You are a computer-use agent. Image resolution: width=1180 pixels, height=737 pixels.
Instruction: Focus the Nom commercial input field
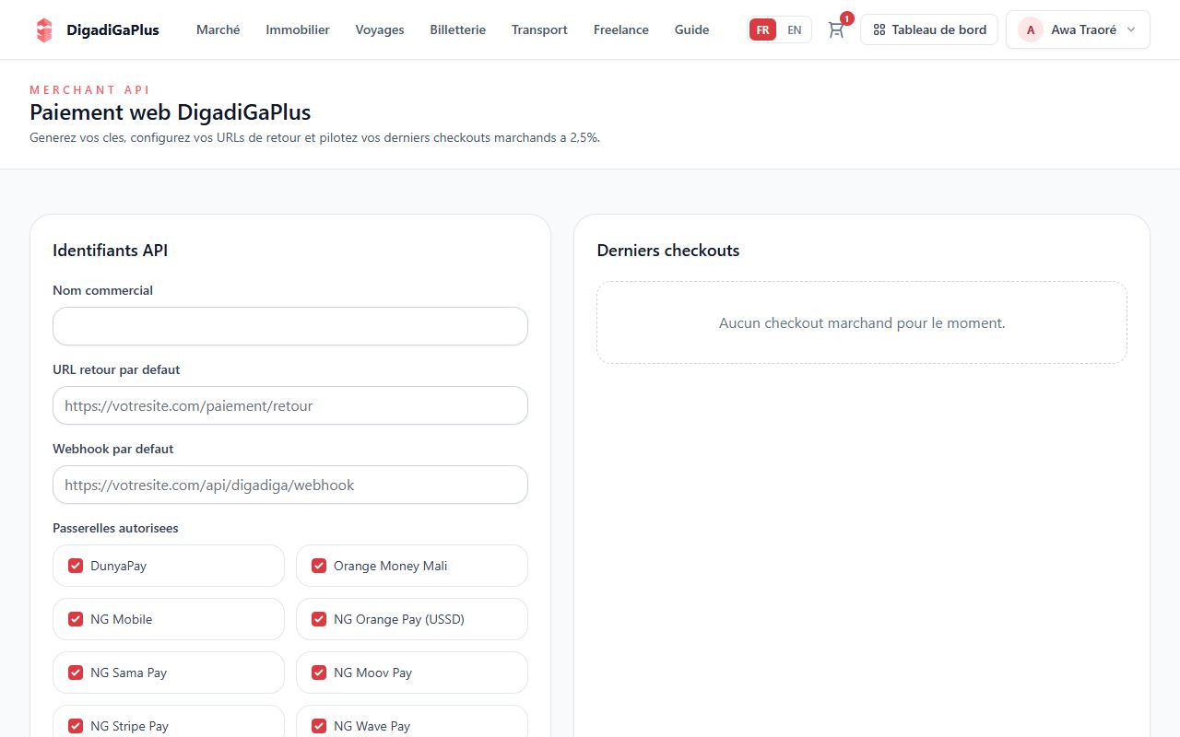290,326
